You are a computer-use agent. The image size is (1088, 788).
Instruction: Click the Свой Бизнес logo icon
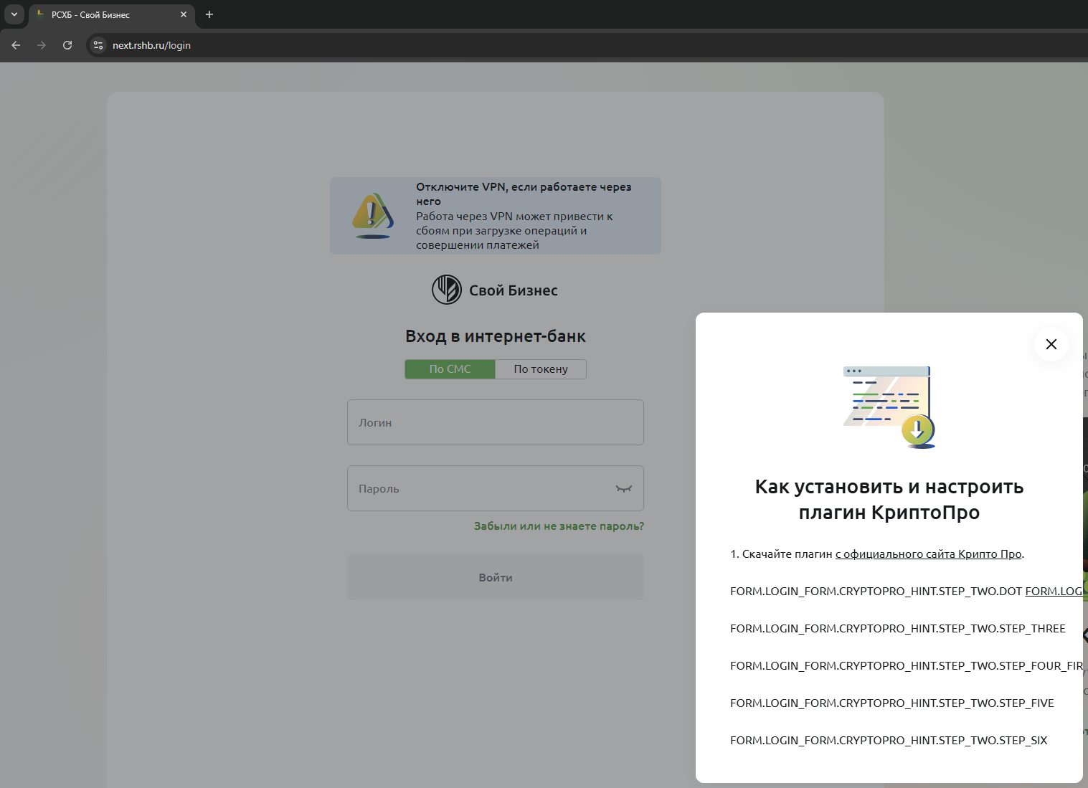coord(447,290)
